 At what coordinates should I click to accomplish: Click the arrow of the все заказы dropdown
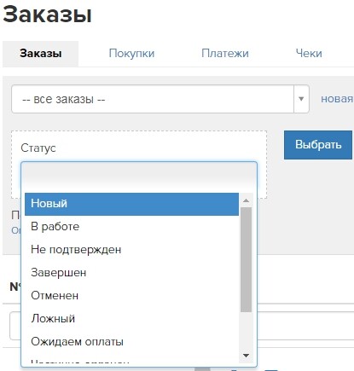(301, 99)
